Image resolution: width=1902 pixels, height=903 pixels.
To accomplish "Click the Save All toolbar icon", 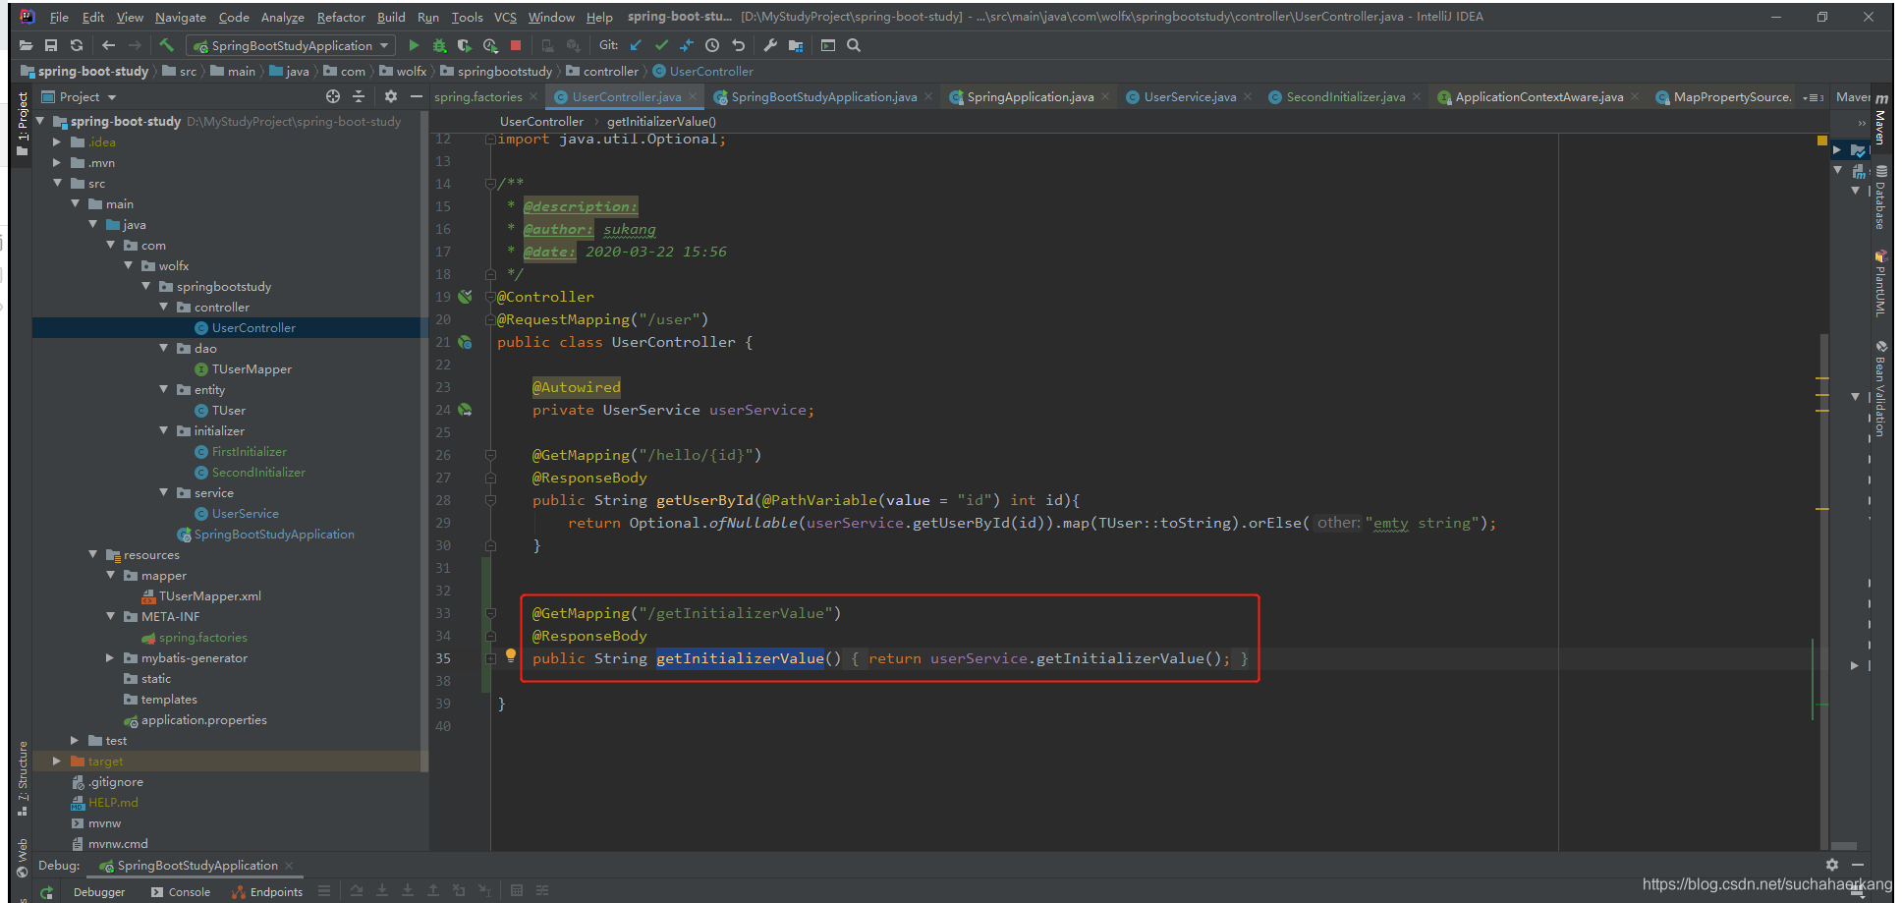I will (x=51, y=45).
